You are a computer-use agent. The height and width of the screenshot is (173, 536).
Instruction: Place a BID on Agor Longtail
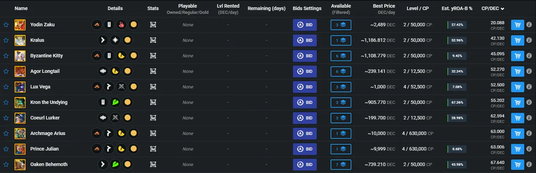click(x=305, y=71)
